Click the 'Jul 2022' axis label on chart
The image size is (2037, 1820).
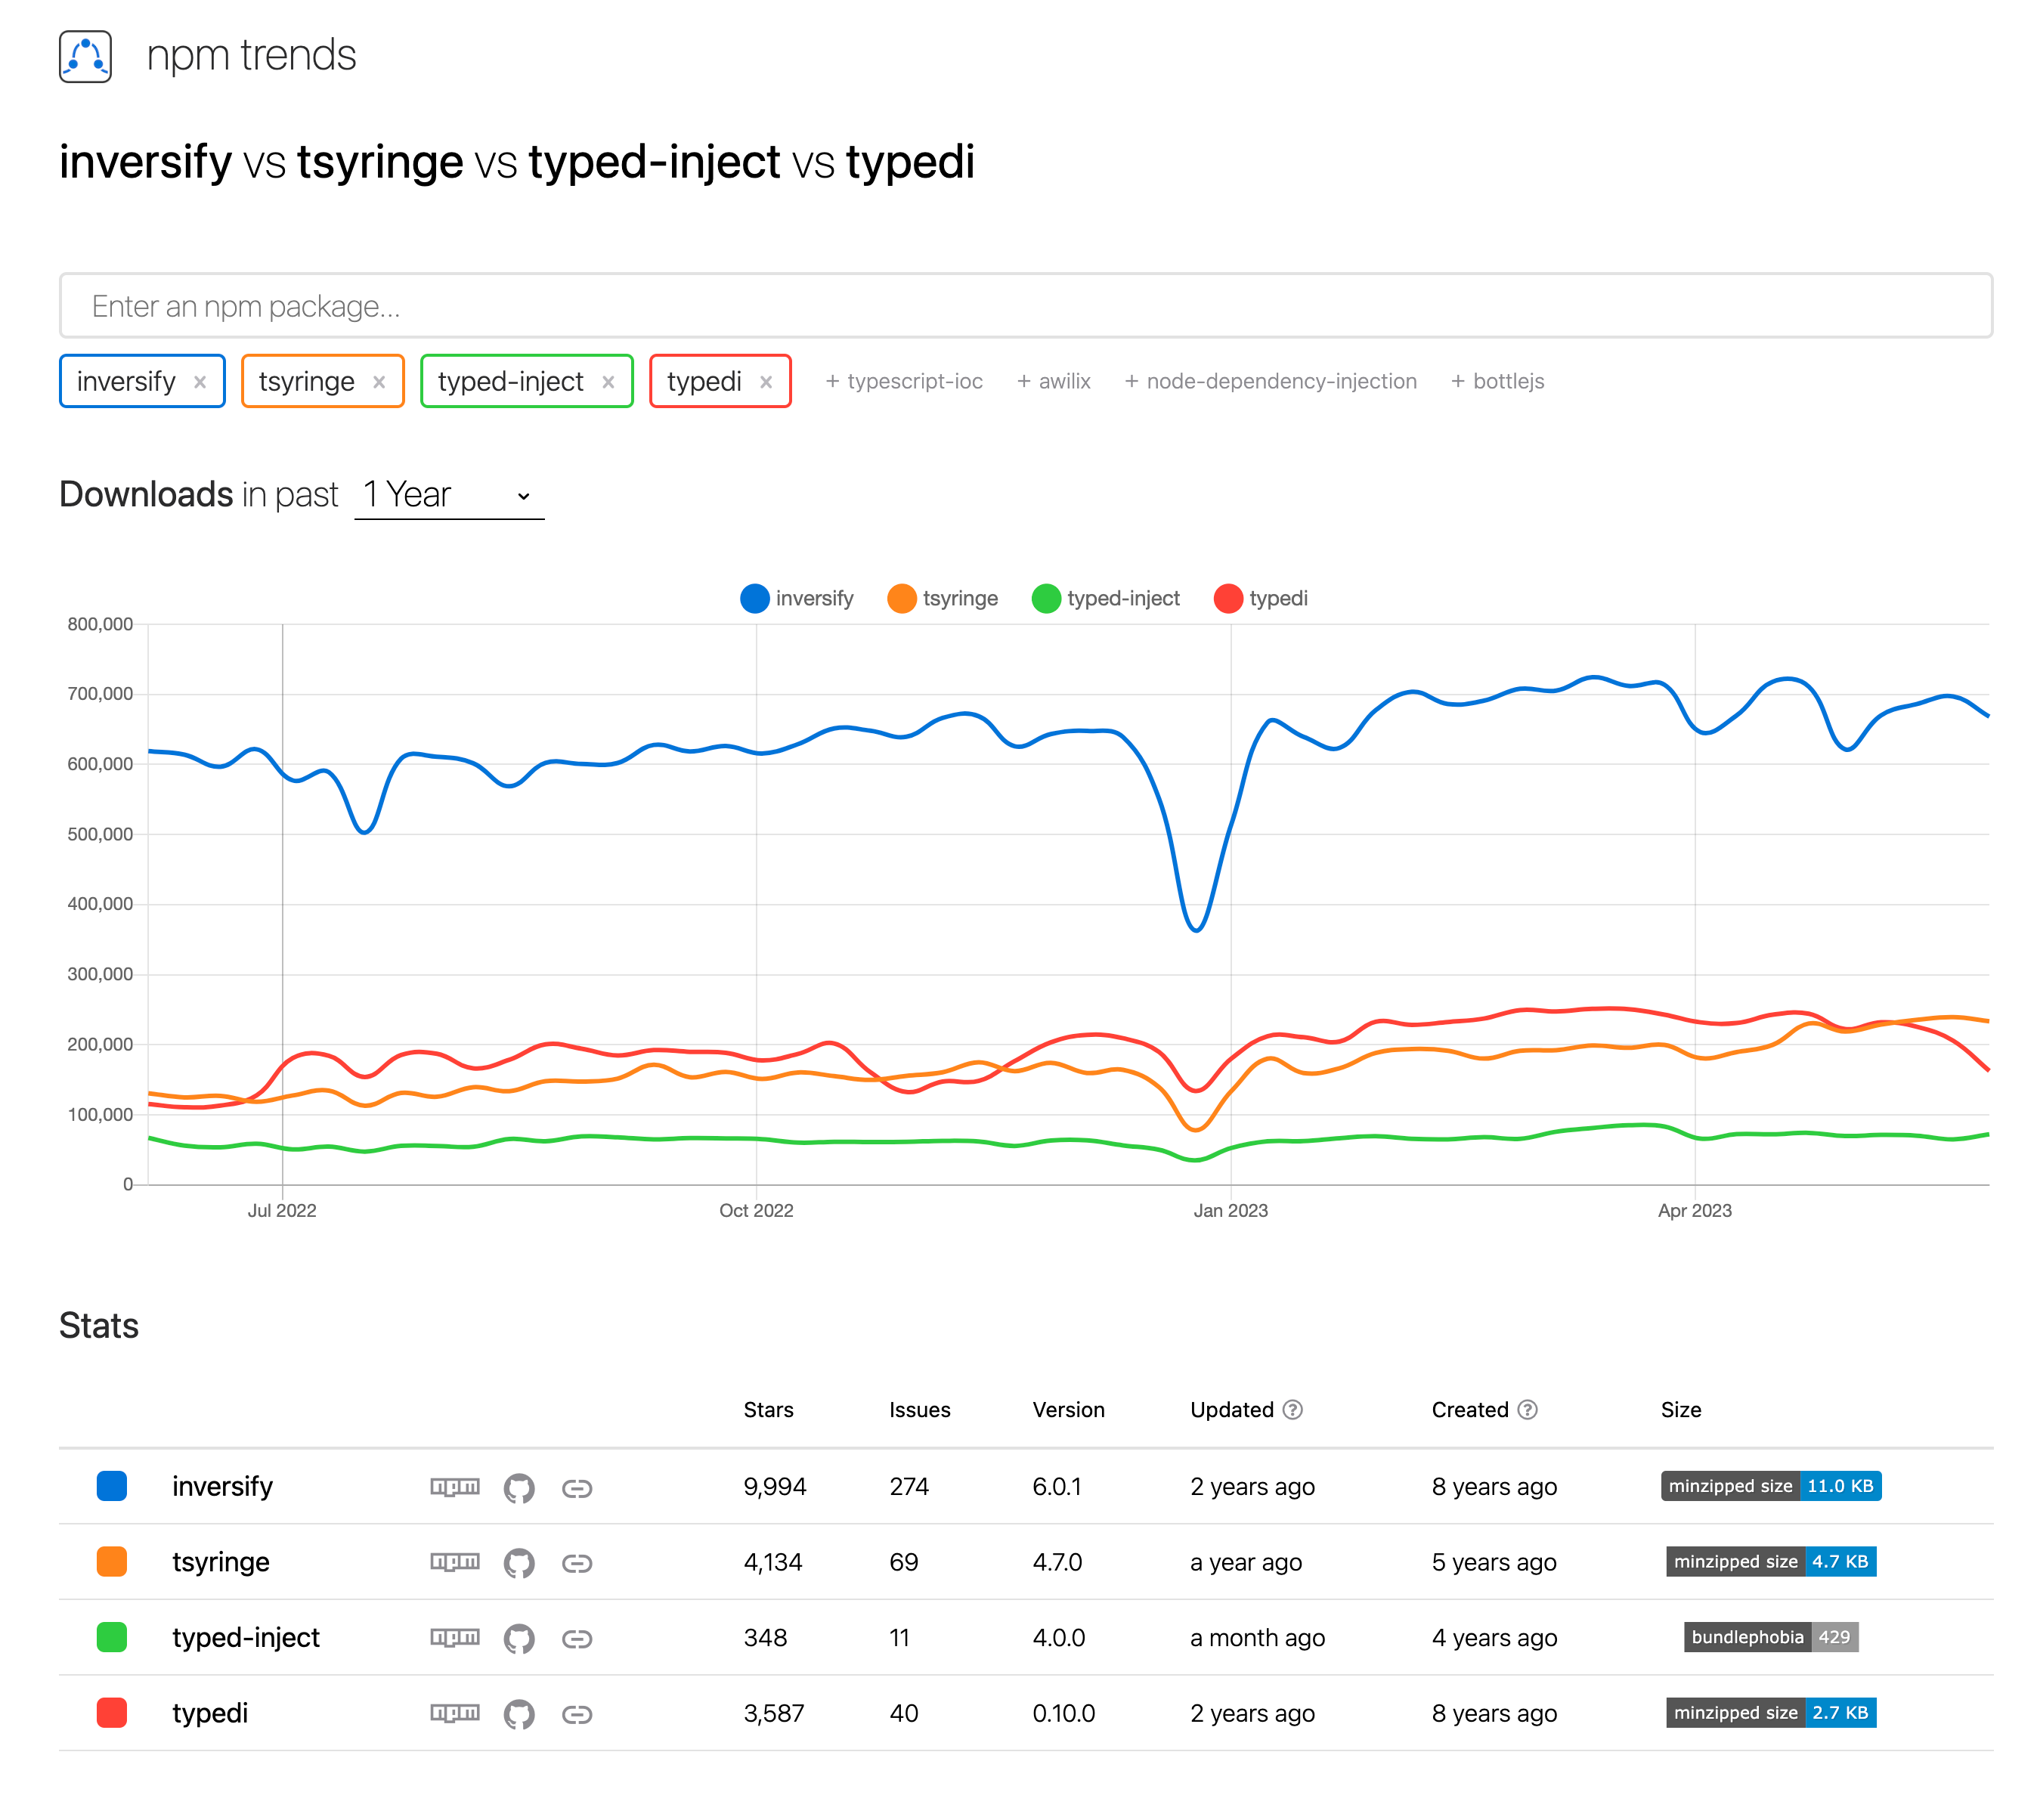[282, 1211]
